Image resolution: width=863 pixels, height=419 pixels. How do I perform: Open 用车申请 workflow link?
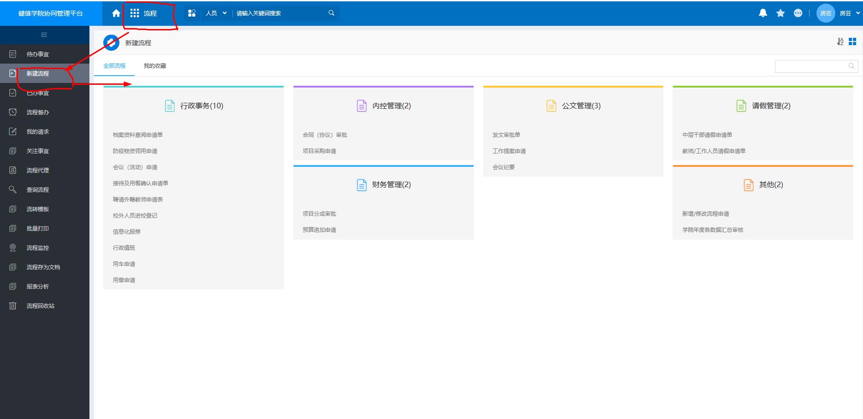coord(124,264)
